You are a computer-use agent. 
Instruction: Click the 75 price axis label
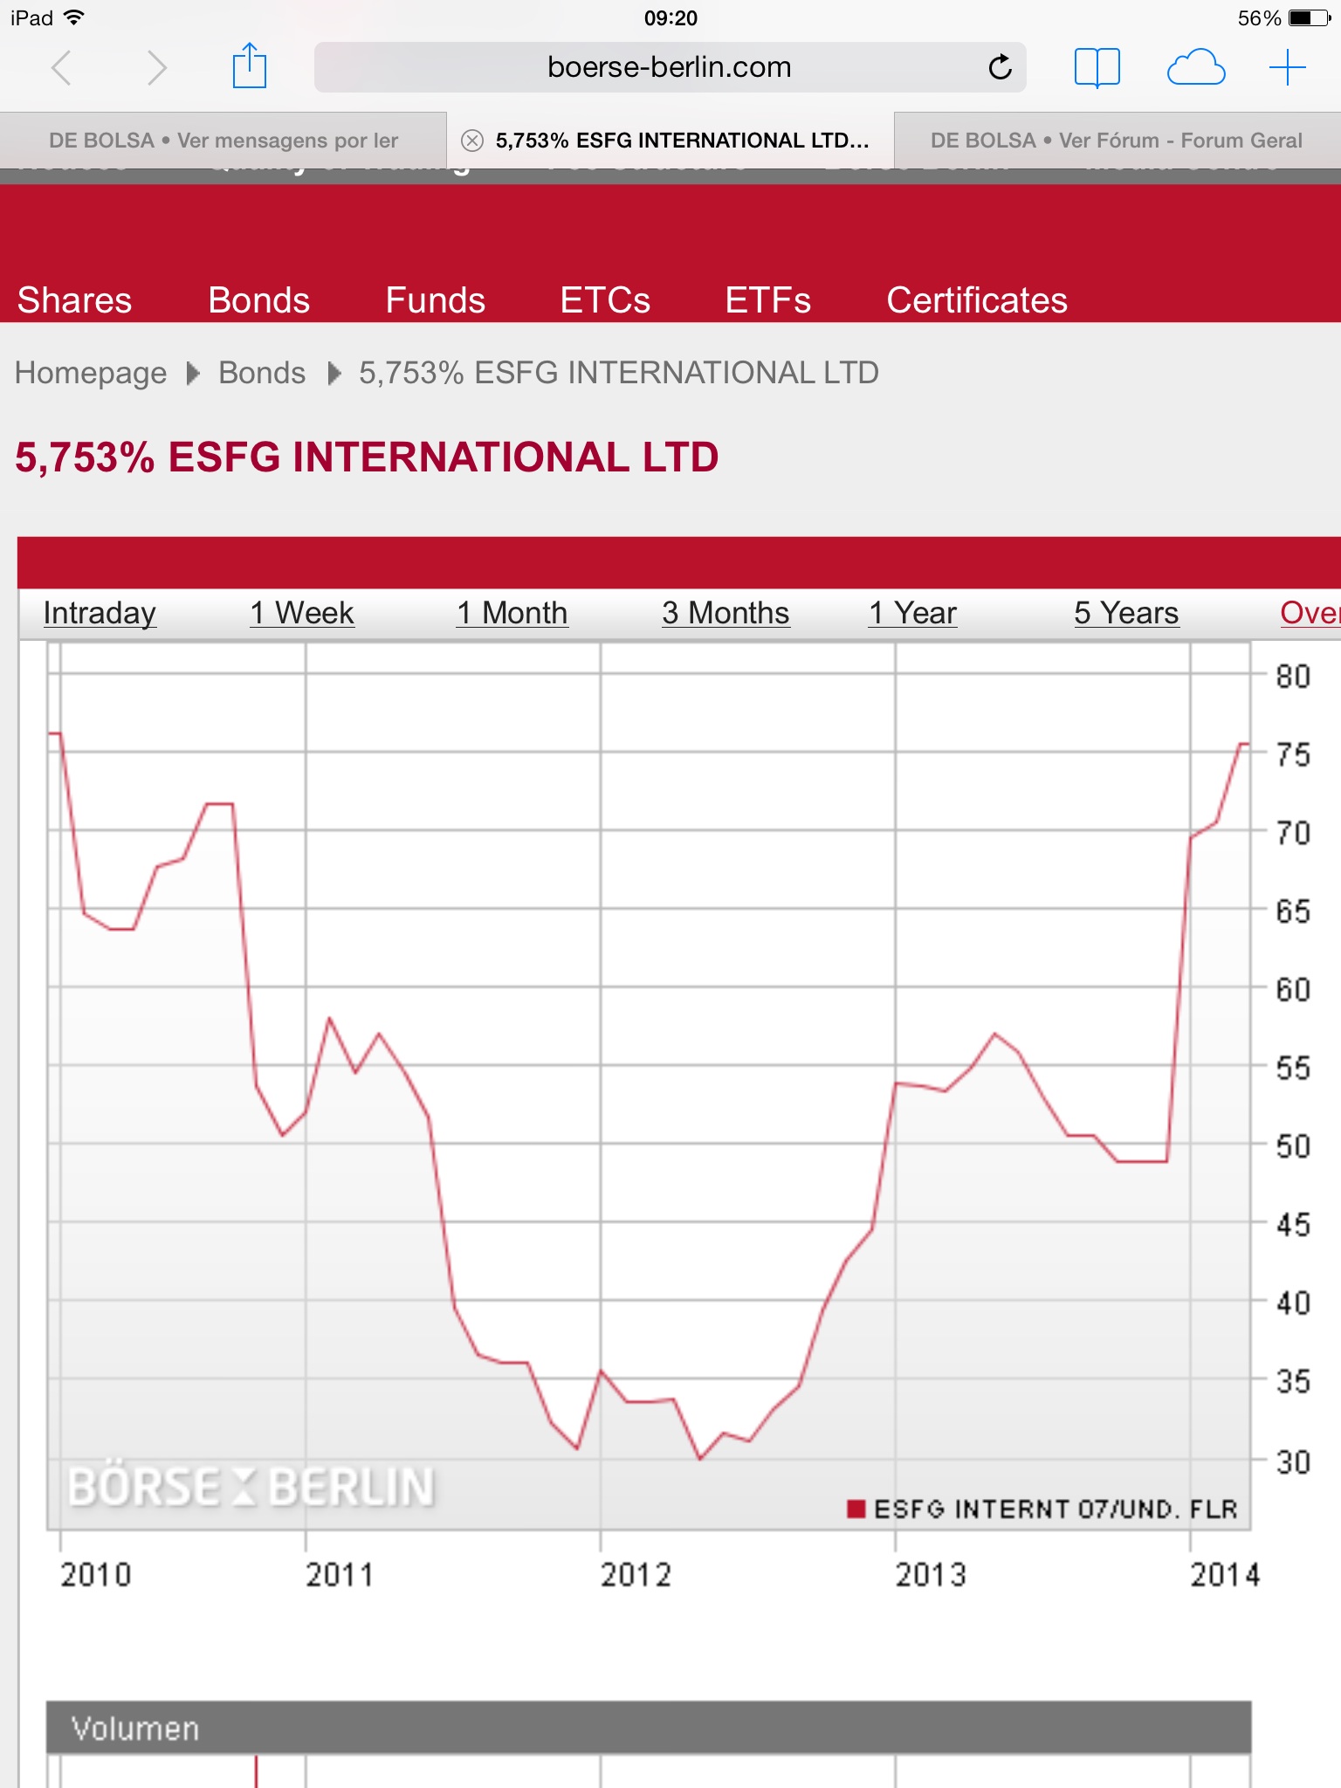coord(1293,754)
